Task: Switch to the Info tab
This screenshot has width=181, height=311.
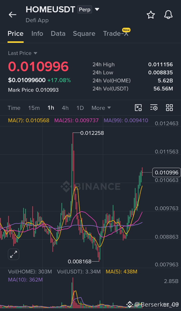Action: point(37,34)
